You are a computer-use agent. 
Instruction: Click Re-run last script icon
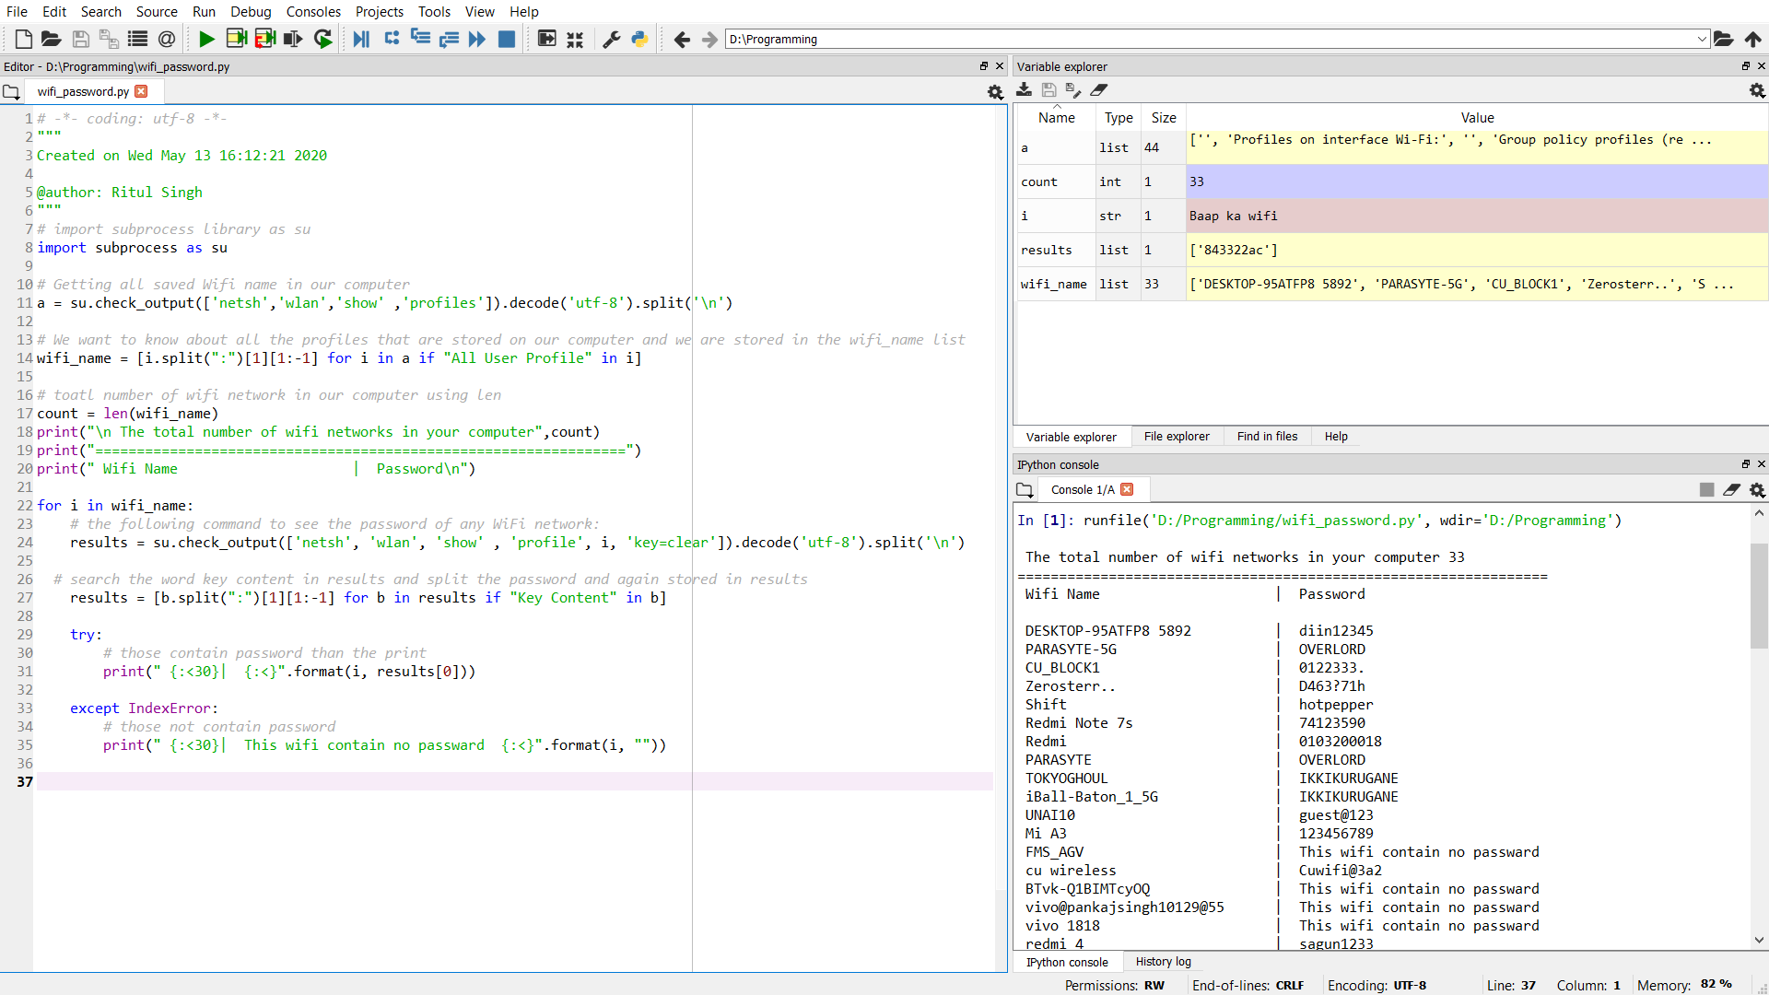pos(322,39)
